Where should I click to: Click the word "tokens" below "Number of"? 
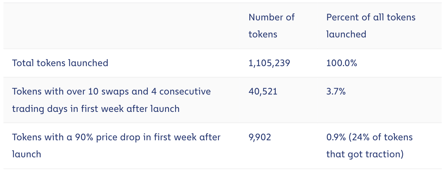(263, 34)
